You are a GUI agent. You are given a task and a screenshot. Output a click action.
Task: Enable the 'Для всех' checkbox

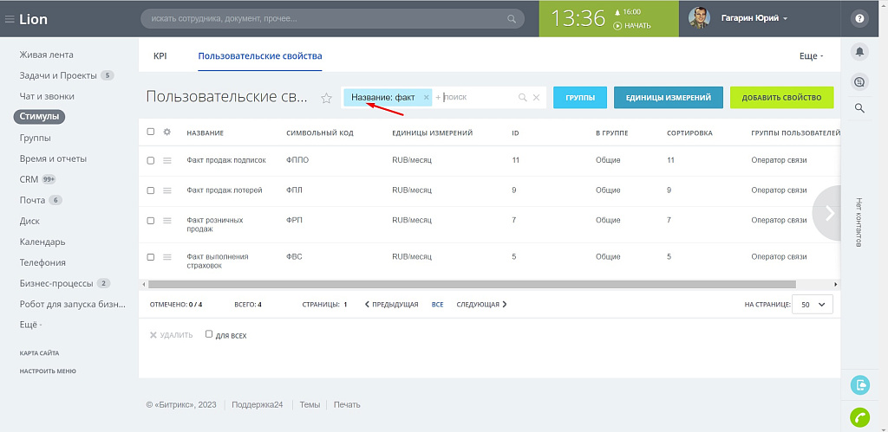209,334
